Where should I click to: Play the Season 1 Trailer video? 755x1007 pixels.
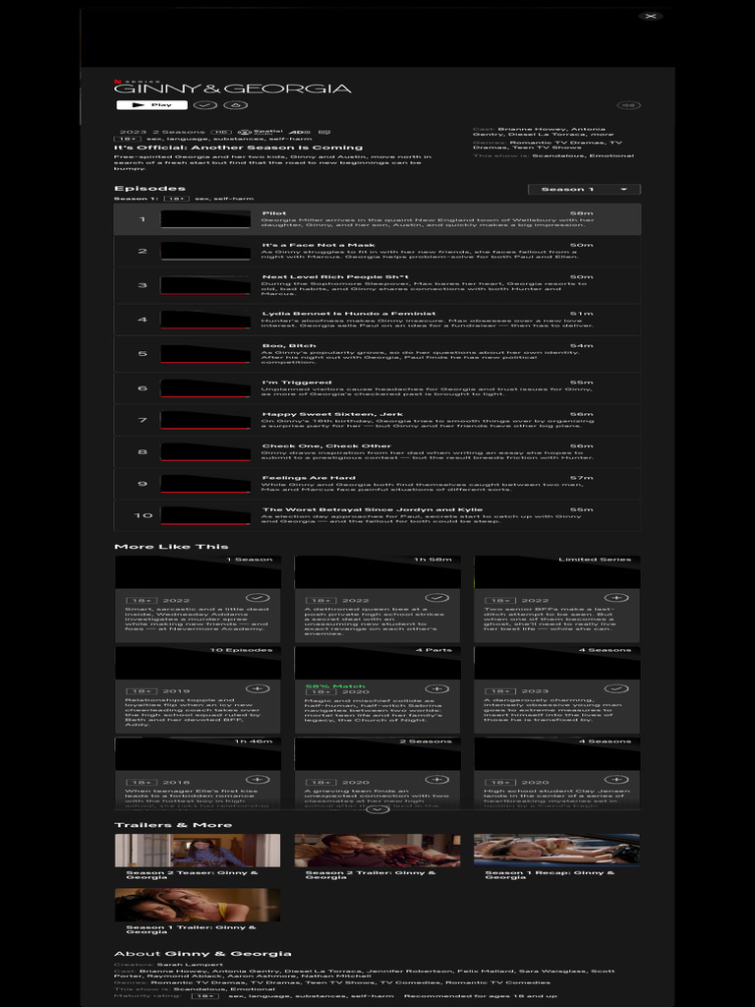198,905
